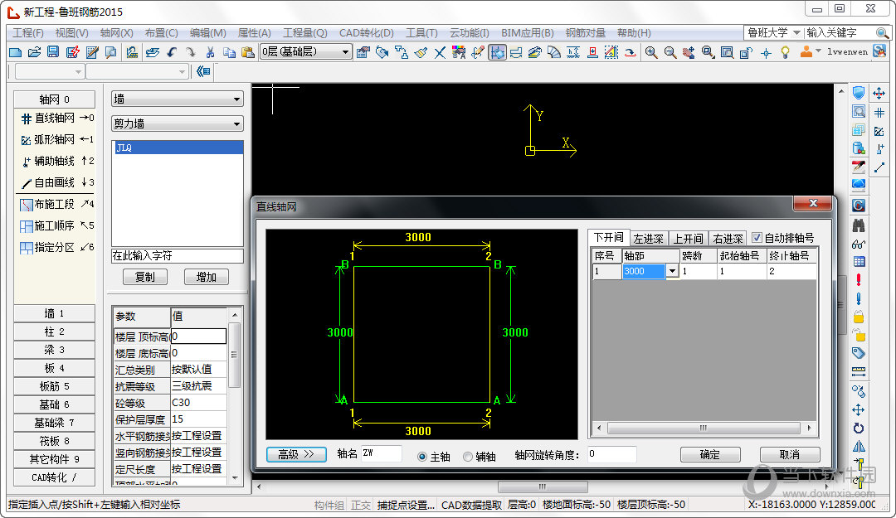
Task: Open the 工程(F) menu
Action: (28, 33)
